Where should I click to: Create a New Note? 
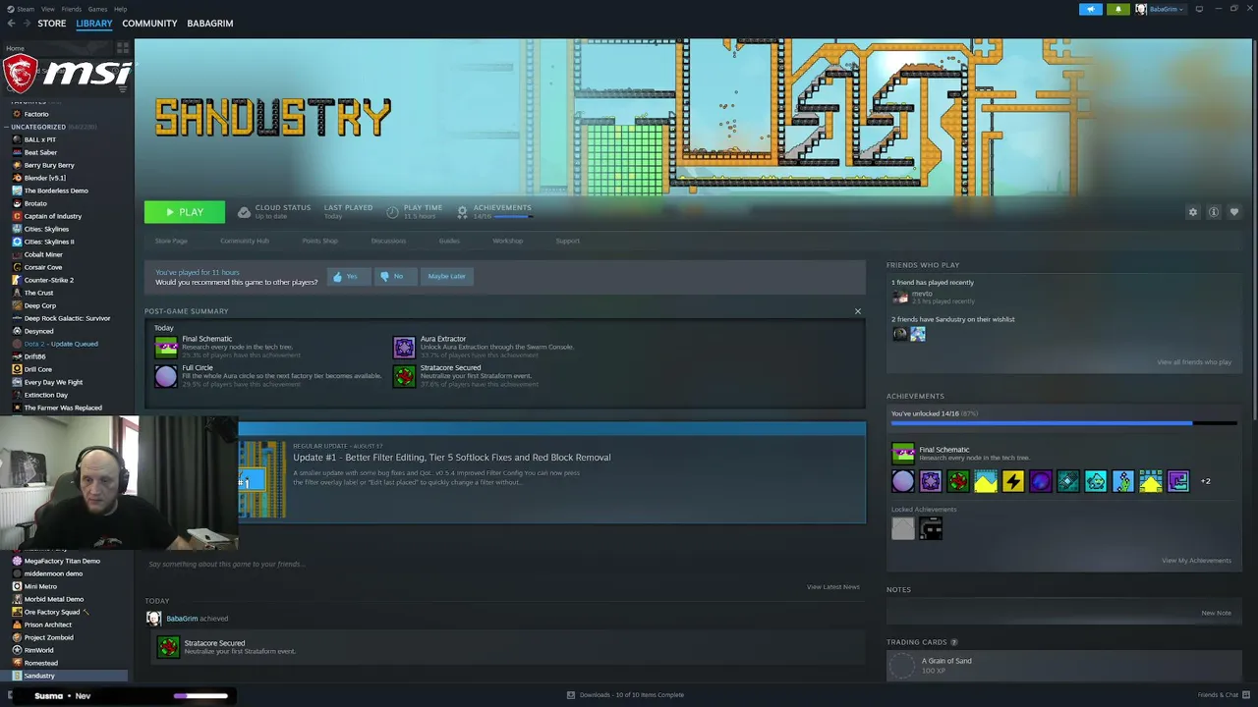tap(1216, 613)
